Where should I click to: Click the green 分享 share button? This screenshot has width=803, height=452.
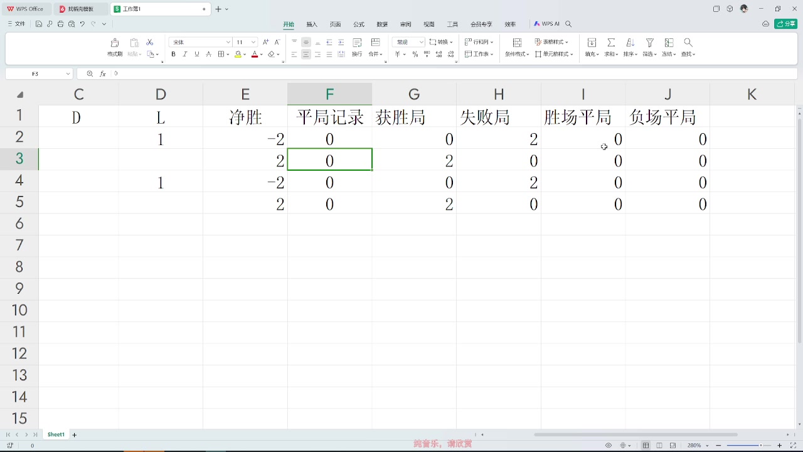coord(786,24)
